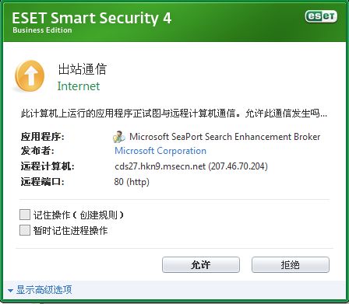Click the truncated message ending in 允许此通信发生吗
Image resolution: width=349 pixels, height=304 pixels.
(174, 114)
